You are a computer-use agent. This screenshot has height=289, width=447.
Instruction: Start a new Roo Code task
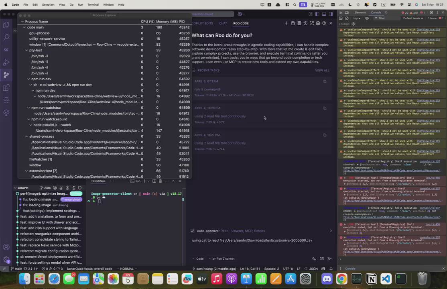click(286, 23)
